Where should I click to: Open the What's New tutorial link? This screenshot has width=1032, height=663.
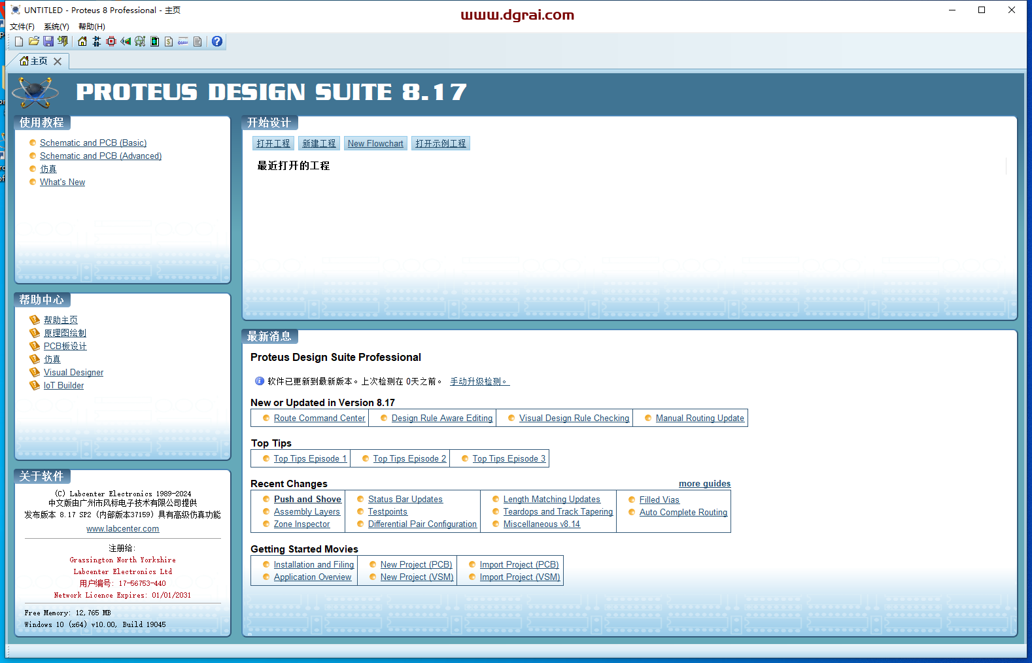(x=62, y=182)
